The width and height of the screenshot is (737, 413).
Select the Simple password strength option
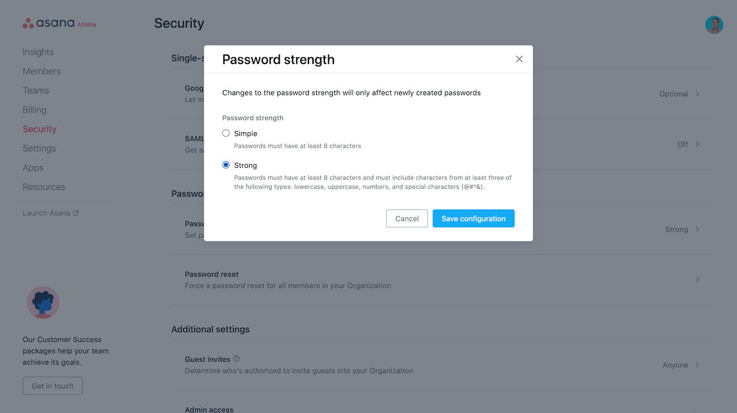pos(226,133)
